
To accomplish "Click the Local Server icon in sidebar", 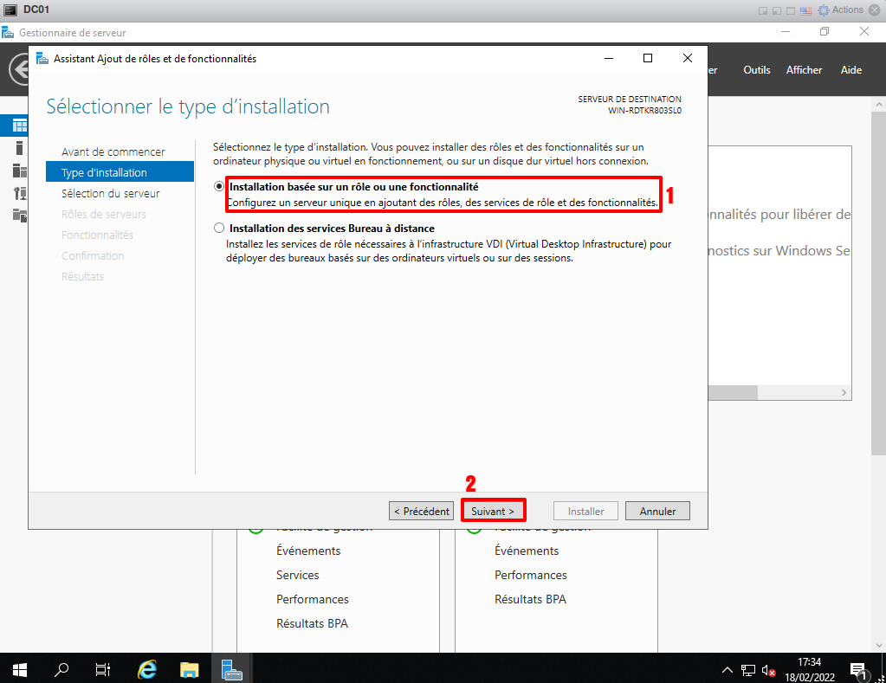I will coord(19,148).
